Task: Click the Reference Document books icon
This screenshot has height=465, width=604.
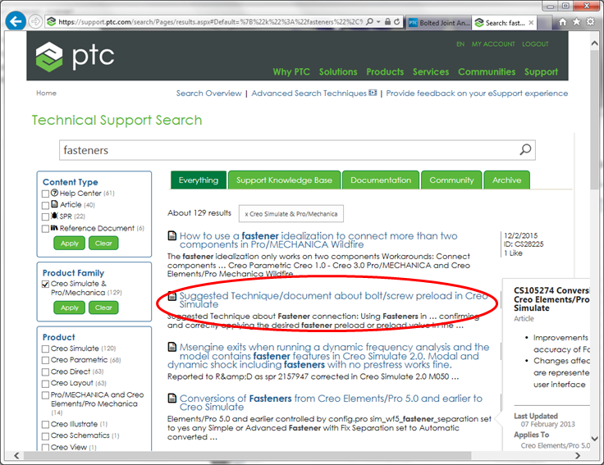Action: [x=54, y=228]
